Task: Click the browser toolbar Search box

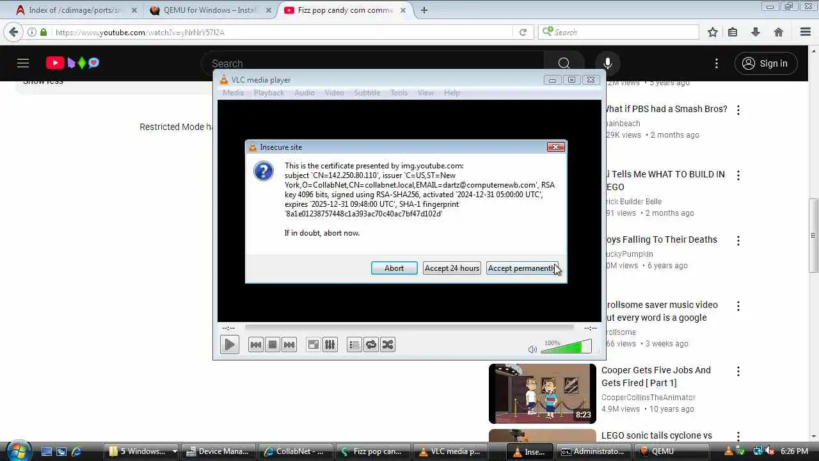Action: point(619,32)
